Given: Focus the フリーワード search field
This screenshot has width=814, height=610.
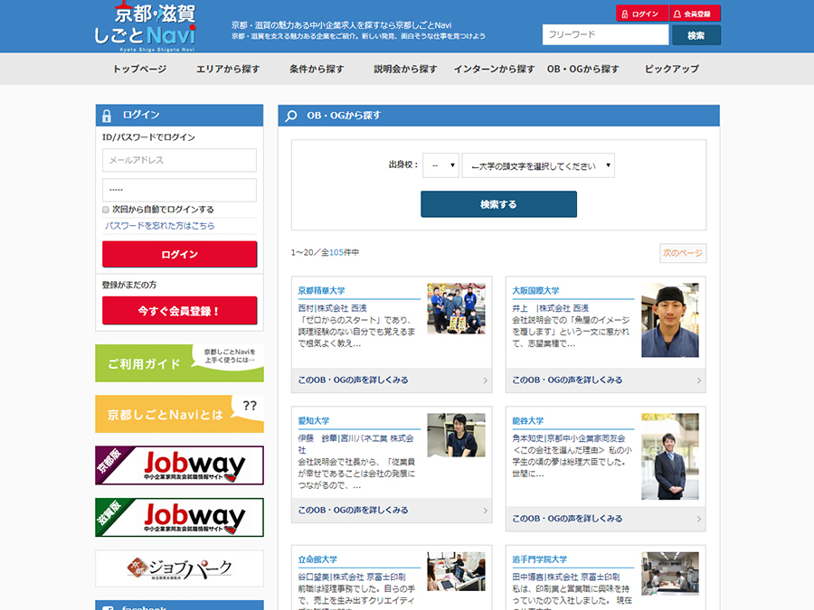Looking at the screenshot, I should pyautogui.click(x=605, y=34).
